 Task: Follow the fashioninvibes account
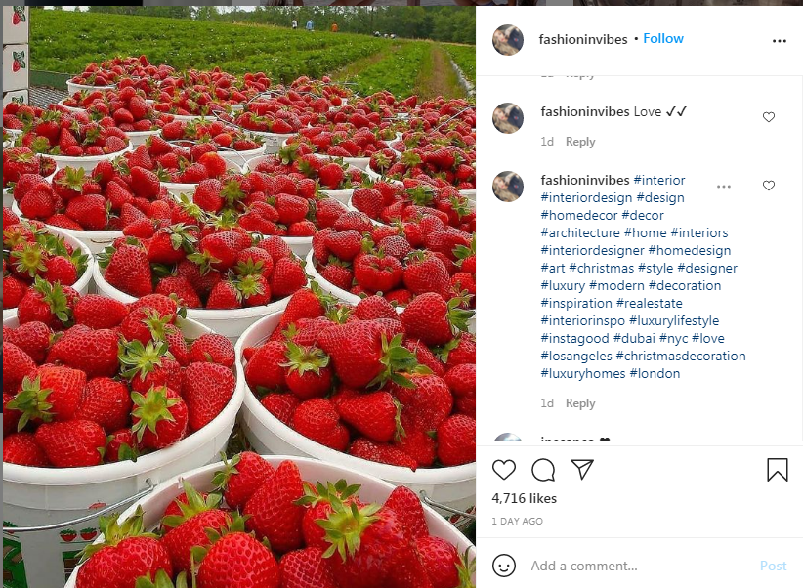[663, 39]
